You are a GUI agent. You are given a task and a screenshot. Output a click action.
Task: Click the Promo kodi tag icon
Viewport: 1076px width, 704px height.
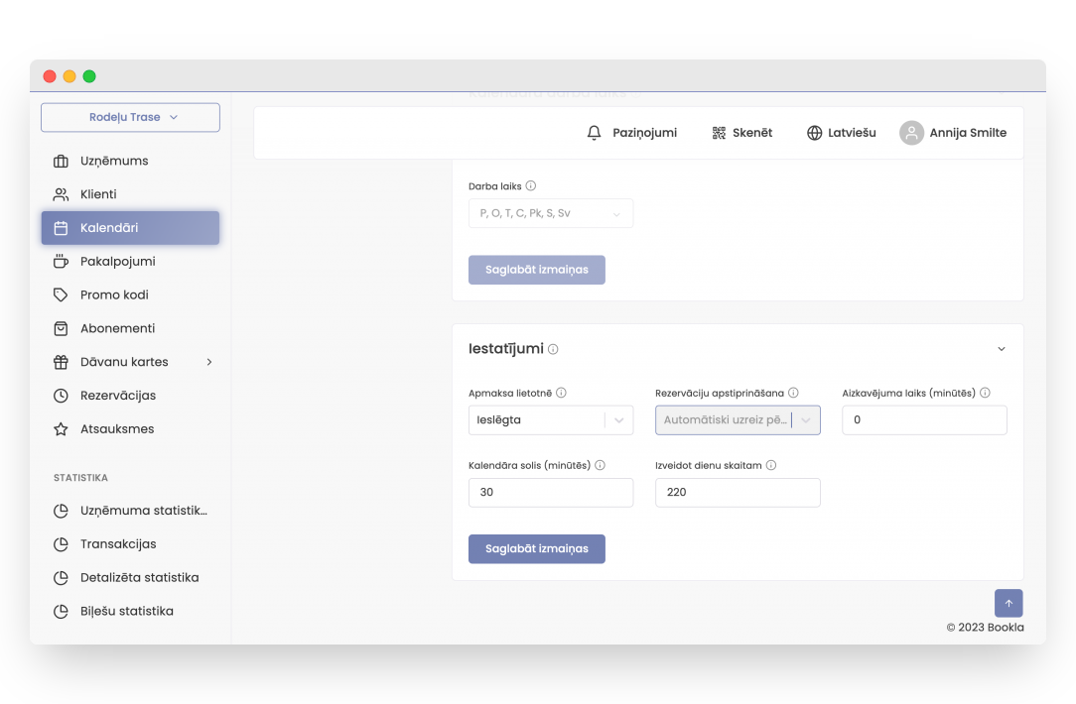point(62,294)
